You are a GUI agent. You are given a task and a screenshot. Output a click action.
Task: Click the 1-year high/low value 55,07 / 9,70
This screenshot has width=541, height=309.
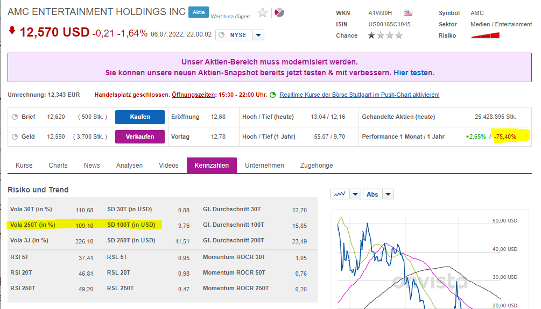[x=329, y=136]
